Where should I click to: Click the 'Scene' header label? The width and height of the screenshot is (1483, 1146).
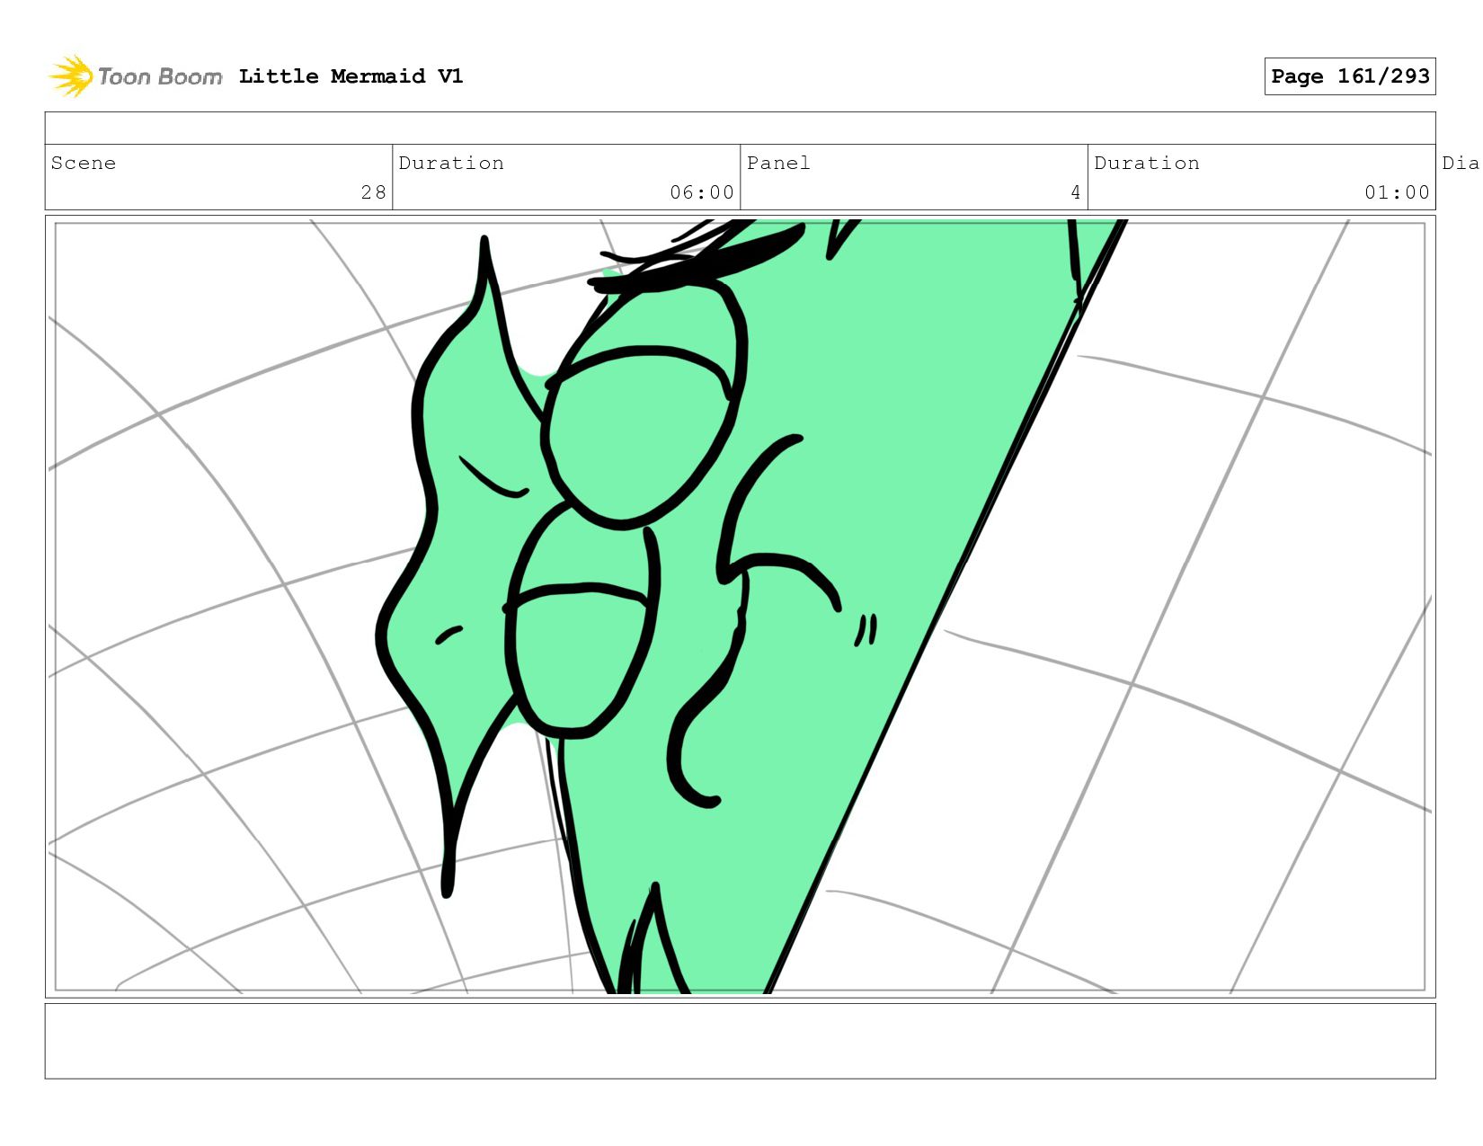pos(84,163)
